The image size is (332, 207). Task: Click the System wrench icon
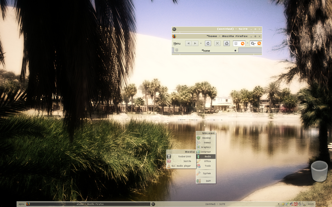[x=198, y=173]
